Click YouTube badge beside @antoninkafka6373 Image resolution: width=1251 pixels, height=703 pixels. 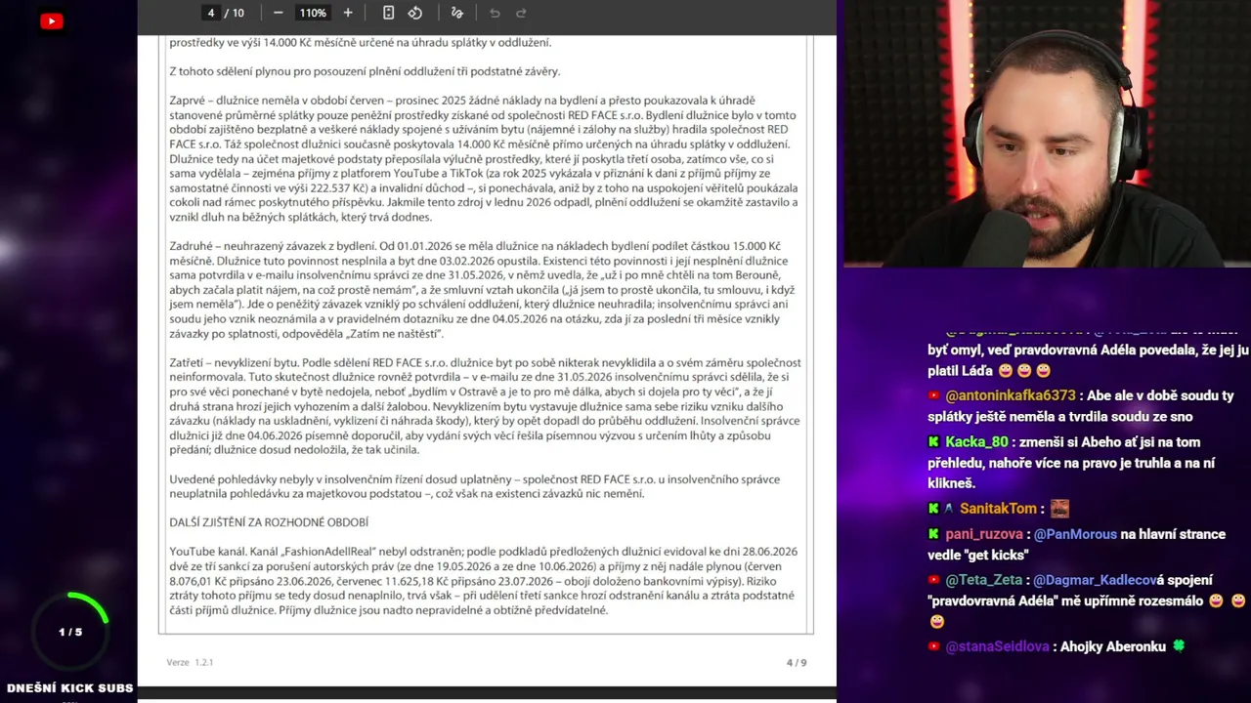(x=934, y=395)
